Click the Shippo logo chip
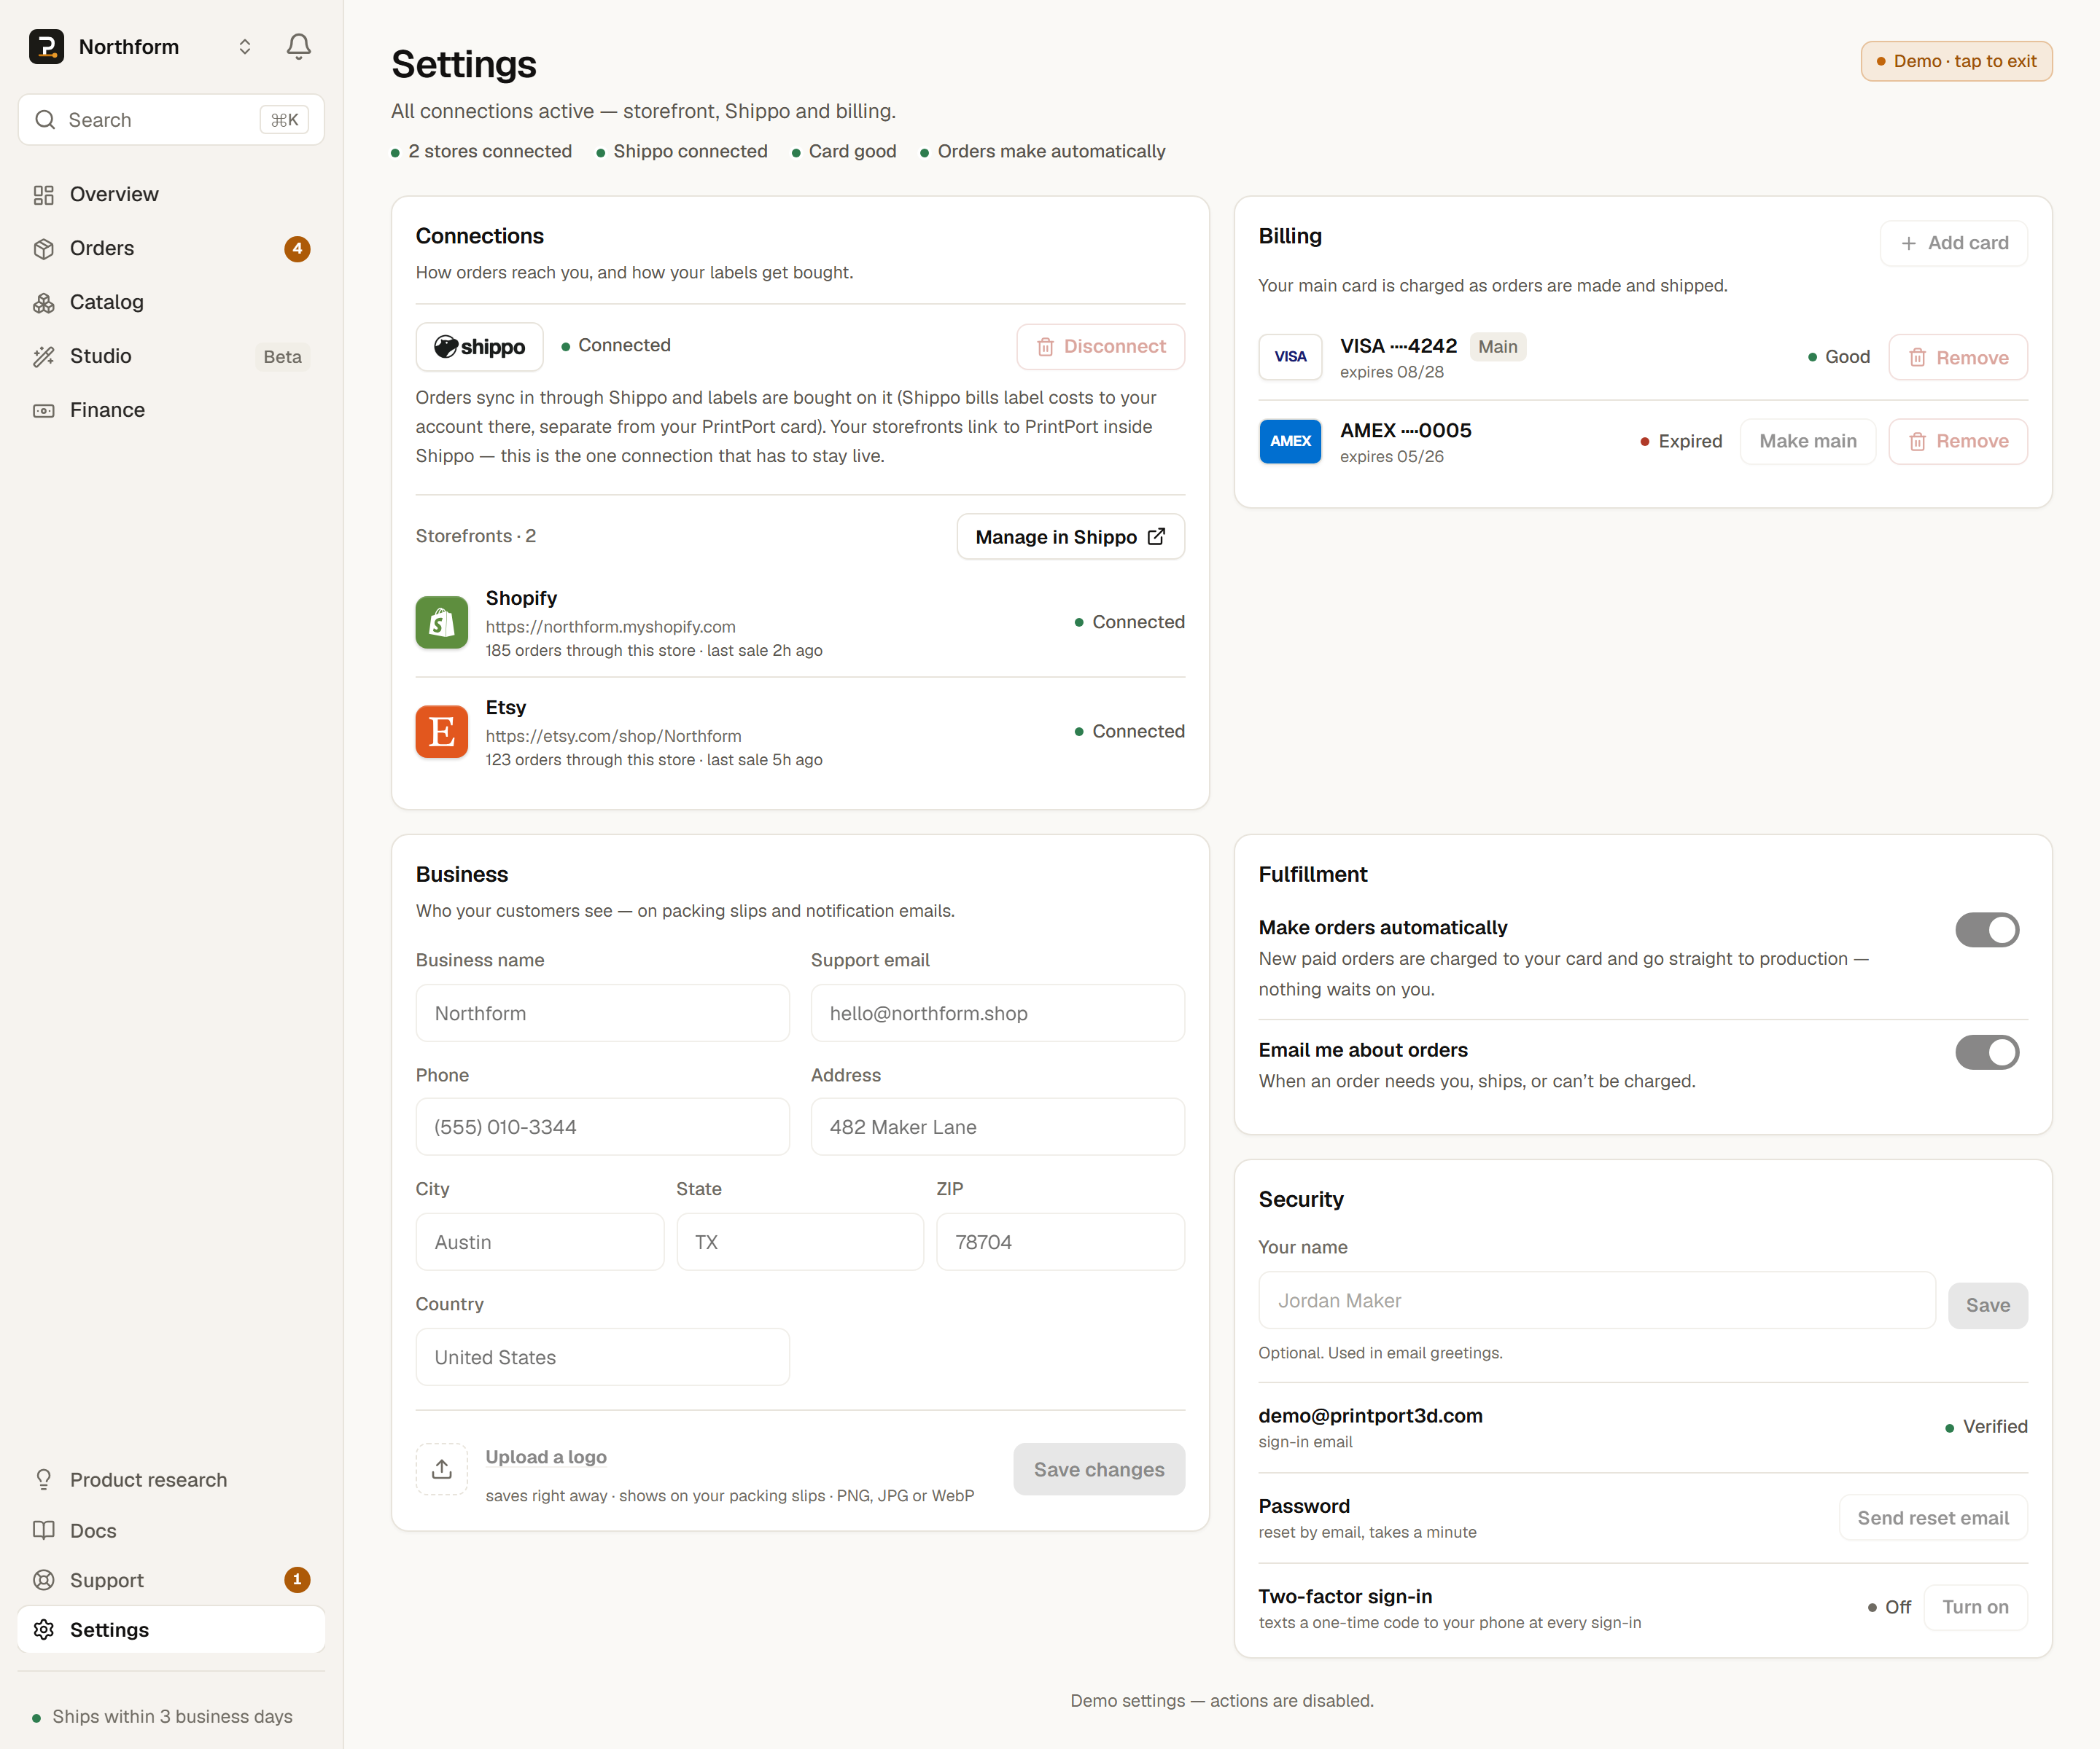 (x=479, y=347)
